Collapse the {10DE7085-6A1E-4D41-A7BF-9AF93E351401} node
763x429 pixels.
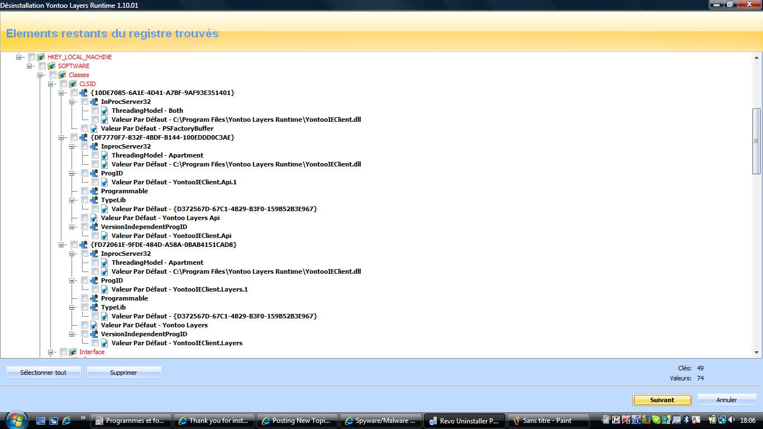pyautogui.click(x=61, y=93)
